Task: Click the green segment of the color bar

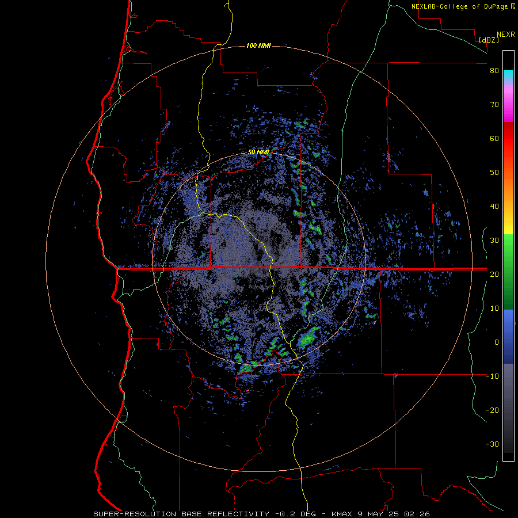Action: 508,272
